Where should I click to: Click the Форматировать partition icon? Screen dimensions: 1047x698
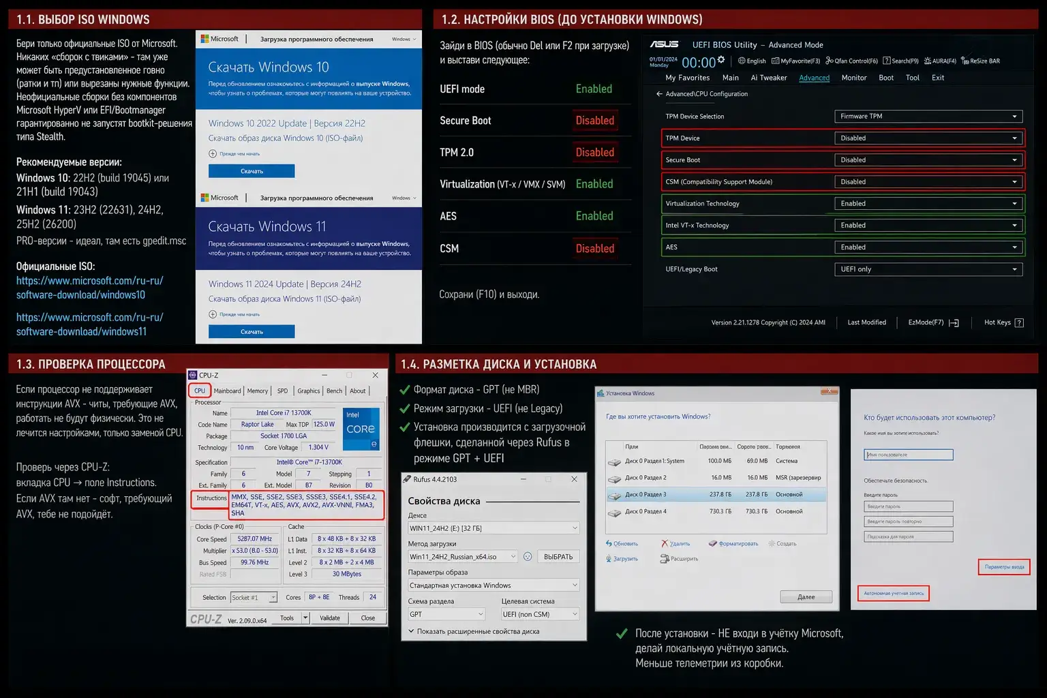point(712,543)
